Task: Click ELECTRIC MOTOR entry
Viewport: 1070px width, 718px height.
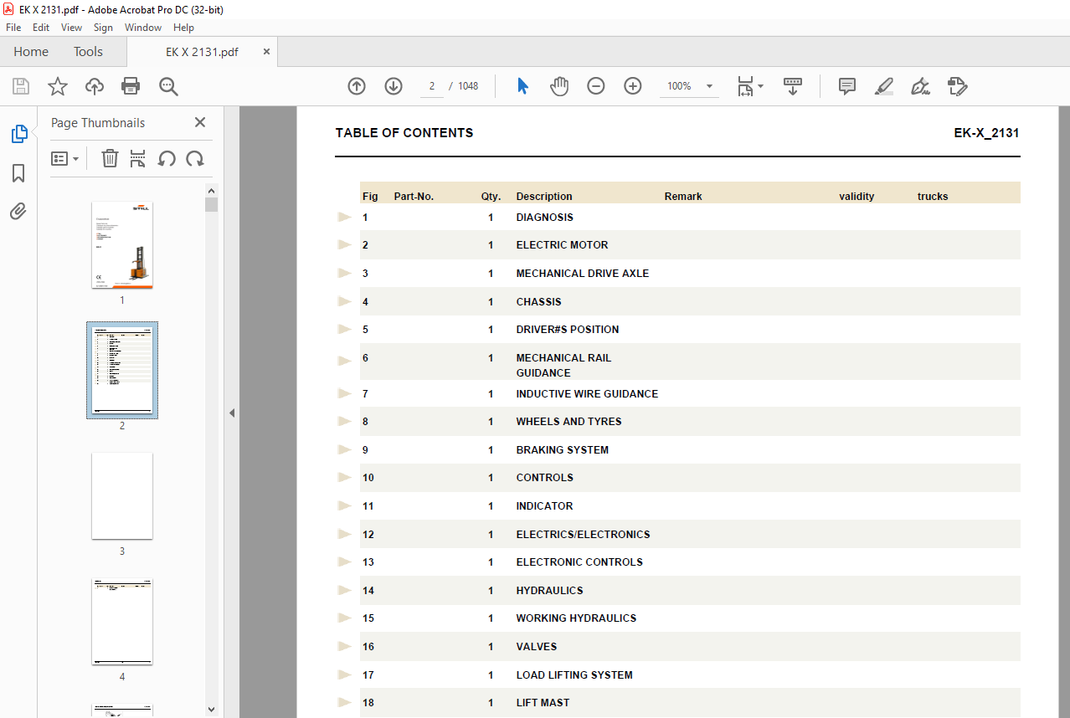Action: tap(562, 245)
